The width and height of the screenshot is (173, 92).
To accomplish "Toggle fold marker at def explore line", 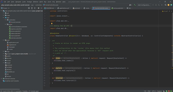I will 49,68.
